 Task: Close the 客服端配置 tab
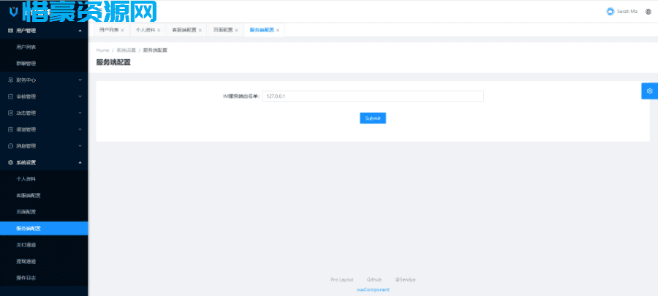tap(200, 30)
